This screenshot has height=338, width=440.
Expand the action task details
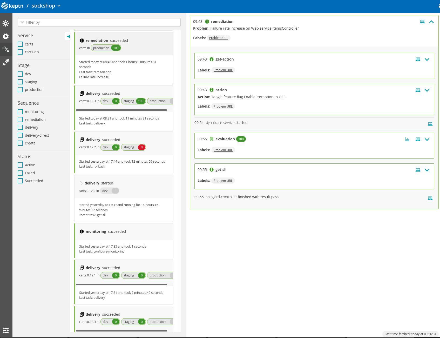pos(427,90)
